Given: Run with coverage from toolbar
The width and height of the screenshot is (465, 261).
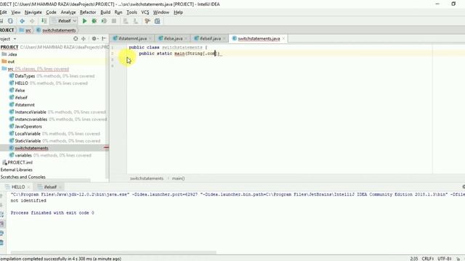Looking at the screenshot, I should point(104,21).
